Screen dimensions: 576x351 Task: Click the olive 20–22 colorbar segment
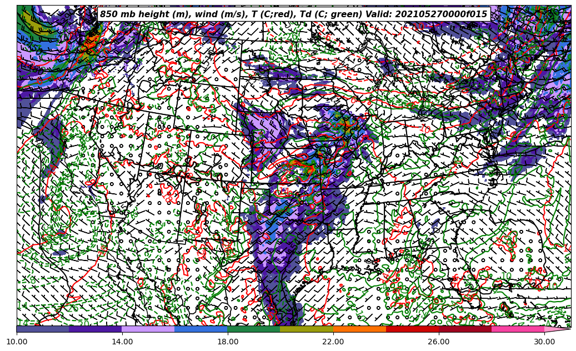pyautogui.click(x=307, y=329)
